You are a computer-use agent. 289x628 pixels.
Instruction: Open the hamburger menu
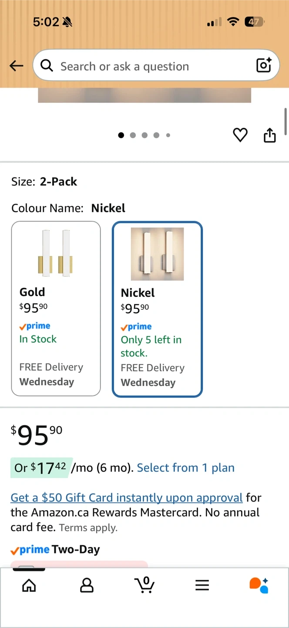[202, 585]
